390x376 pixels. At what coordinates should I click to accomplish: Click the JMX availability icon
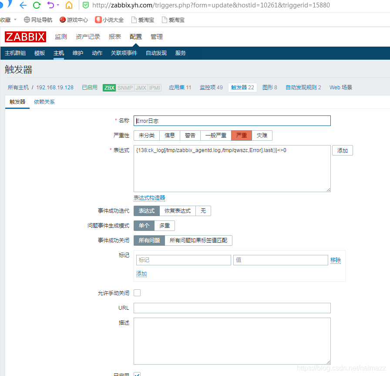tap(140, 87)
